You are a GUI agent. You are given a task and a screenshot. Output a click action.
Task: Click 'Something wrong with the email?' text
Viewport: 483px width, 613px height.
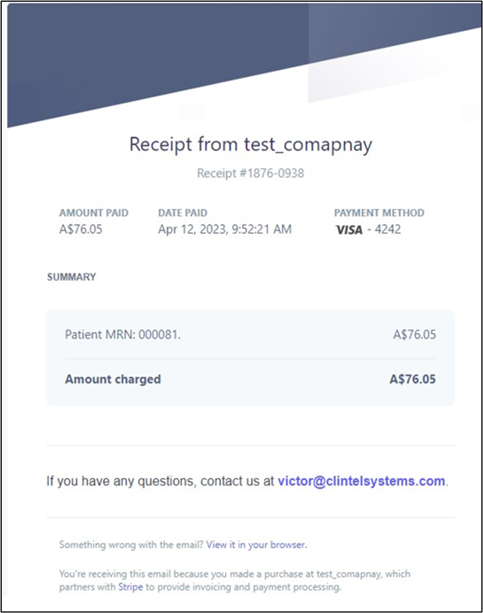coord(131,545)
